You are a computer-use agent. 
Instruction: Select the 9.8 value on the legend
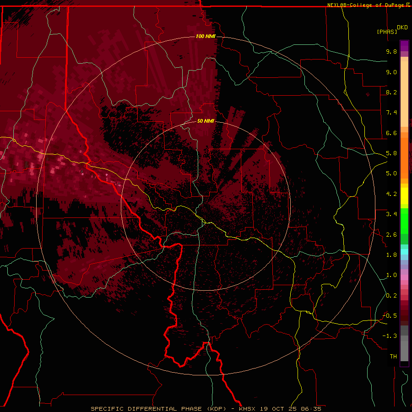click(391, 51)
